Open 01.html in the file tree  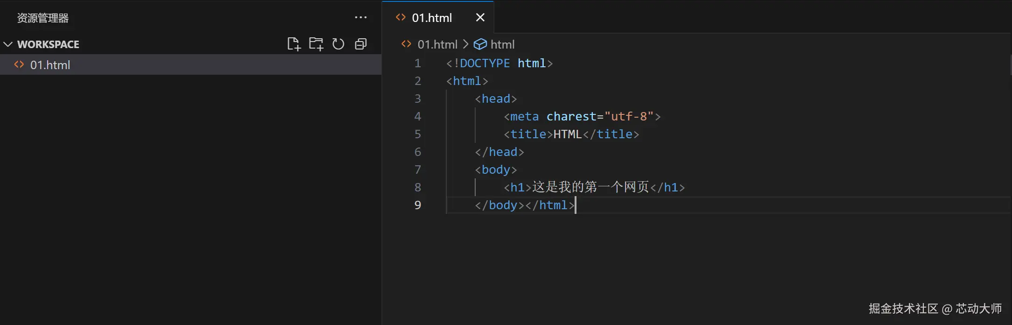(x=50, y=65)
